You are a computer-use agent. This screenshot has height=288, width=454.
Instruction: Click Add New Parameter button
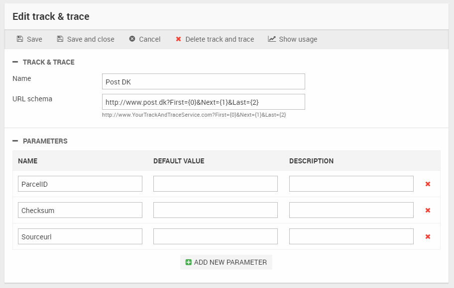(226, 262)
